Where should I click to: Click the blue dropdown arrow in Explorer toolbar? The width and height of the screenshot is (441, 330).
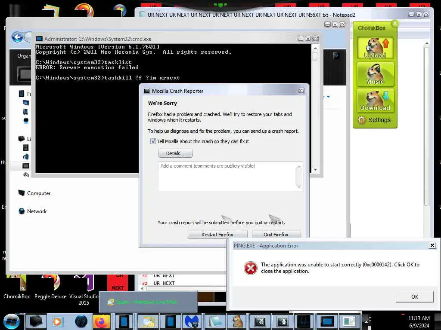328,97
